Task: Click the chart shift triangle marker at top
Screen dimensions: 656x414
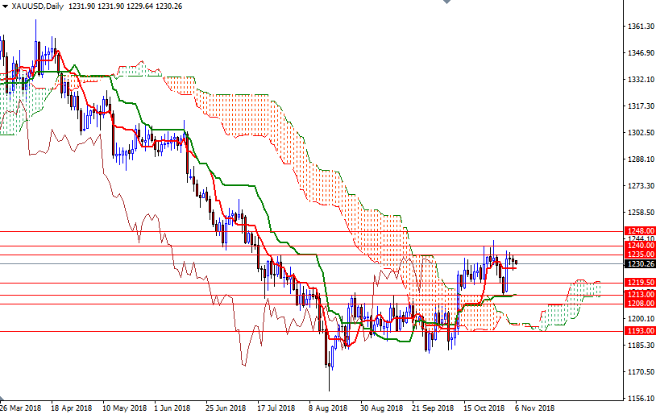Action: click(x=446, y=3)
